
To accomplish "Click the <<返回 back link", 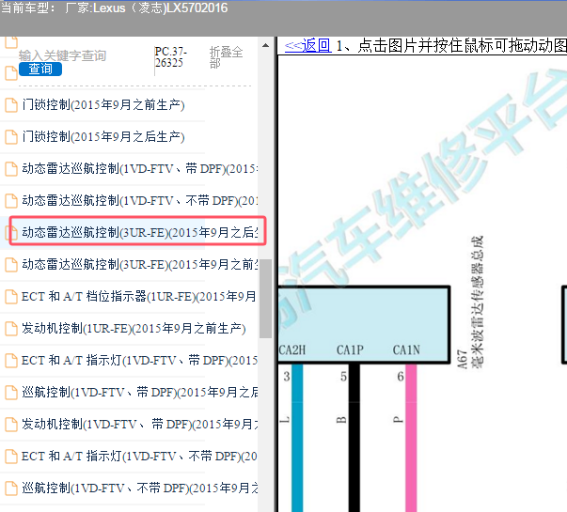I will click(307, 45).
